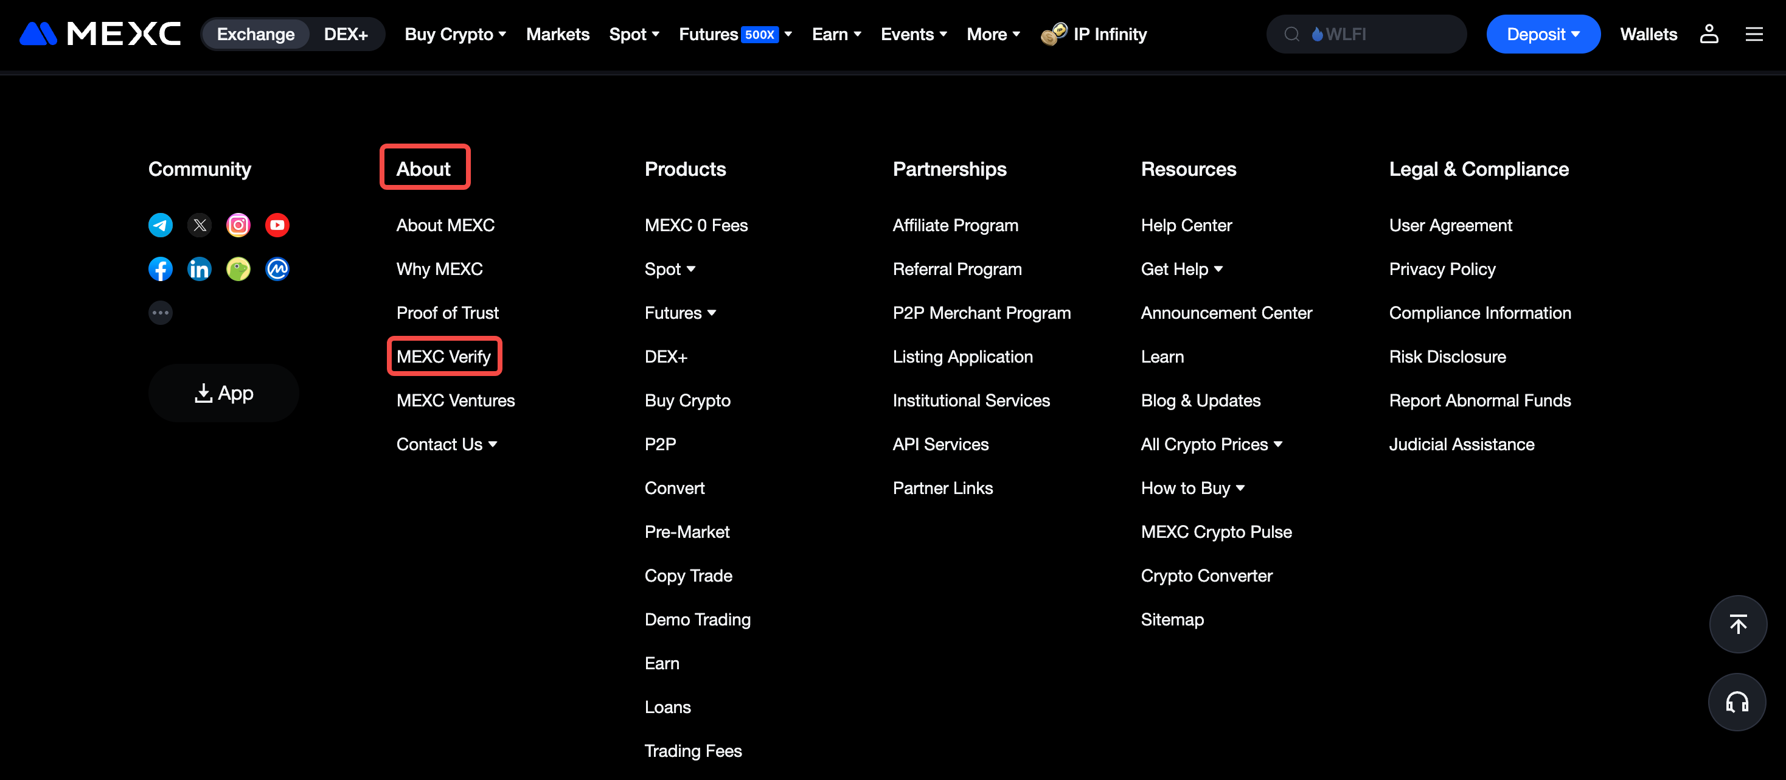Open the Facebook community icon

[160, 269]
